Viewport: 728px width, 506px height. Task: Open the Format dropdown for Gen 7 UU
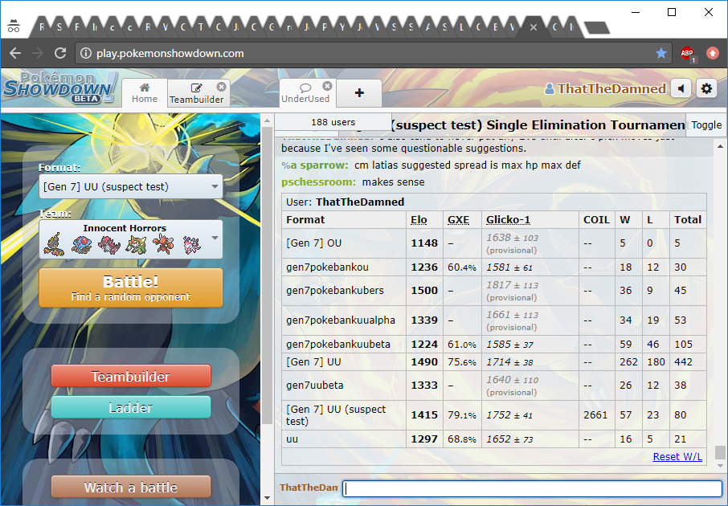click(130, 187)
